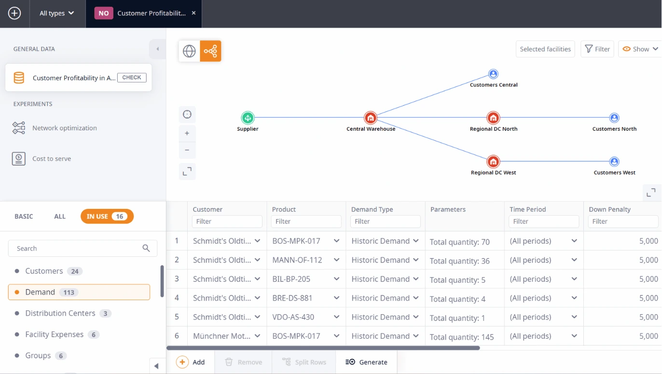This screenshot has height=374, width=662.
Task: Expand the table panel with the corner icon
Action: 651,192
